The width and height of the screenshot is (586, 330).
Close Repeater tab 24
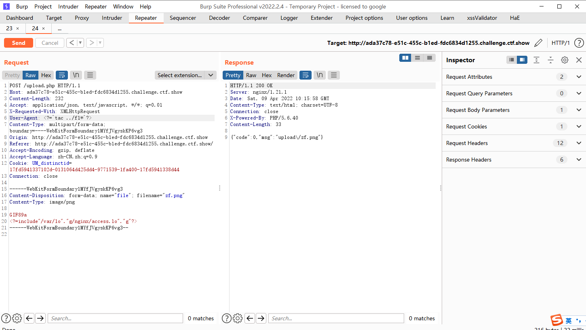[44, 28]
